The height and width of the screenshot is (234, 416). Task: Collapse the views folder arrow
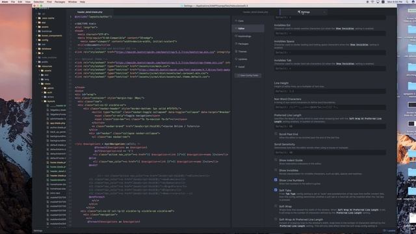pyautogui.click(x=40, y=84)
